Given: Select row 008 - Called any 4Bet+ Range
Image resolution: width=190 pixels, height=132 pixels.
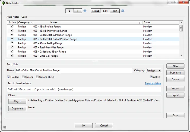Looking at the screenshot, I should click(93, 52).
